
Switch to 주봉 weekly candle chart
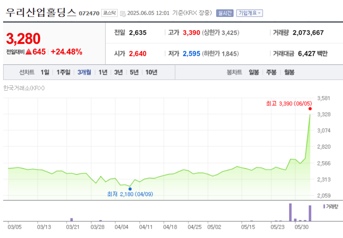271,72
